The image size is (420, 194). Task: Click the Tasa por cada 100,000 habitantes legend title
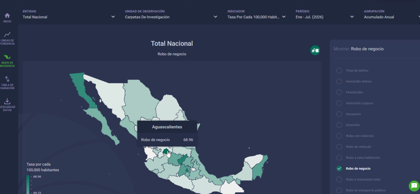click(x=43, y=167)
